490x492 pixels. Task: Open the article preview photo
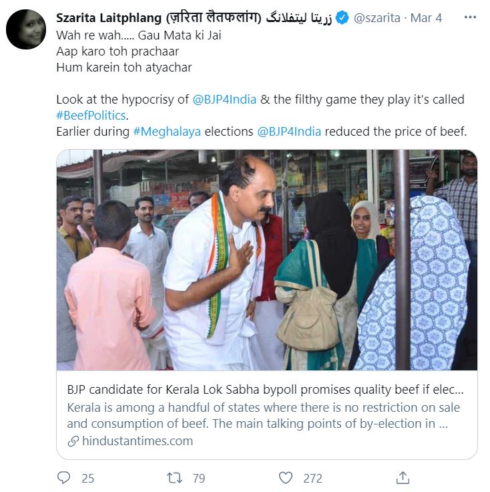tap(266, 259)
